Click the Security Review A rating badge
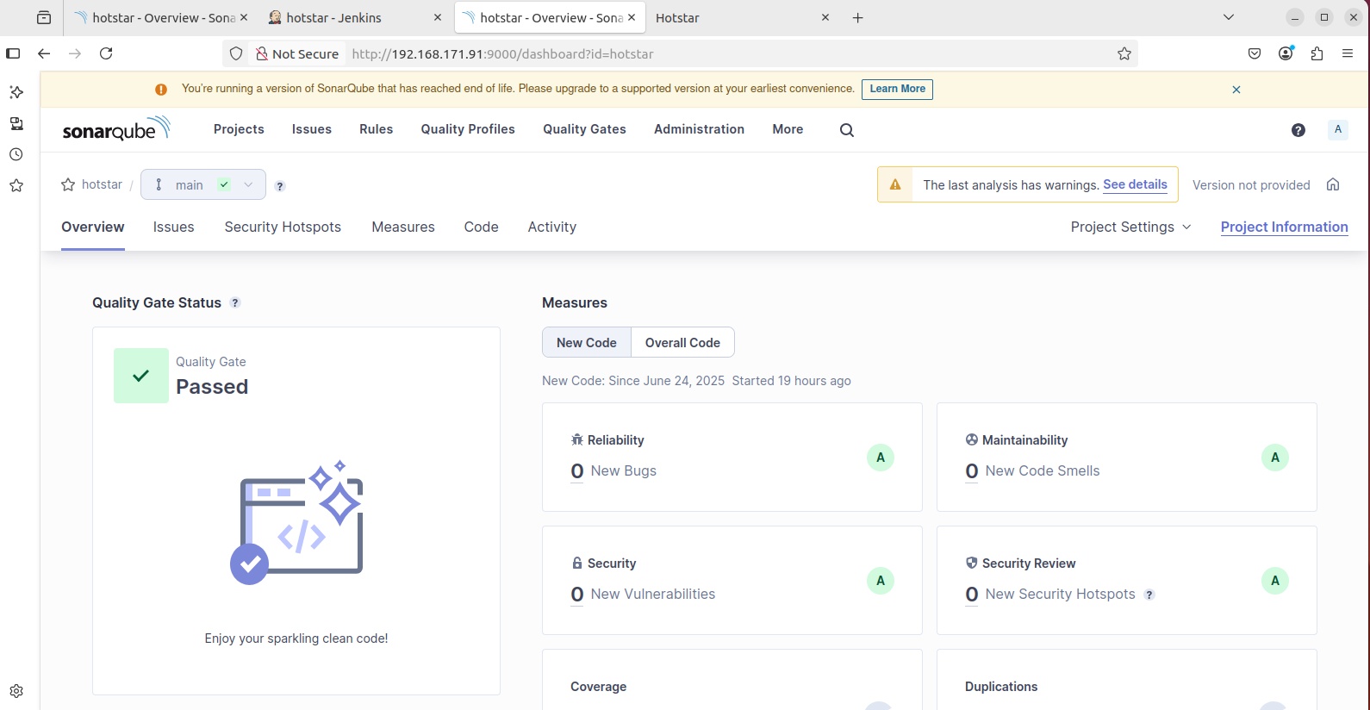 coord(1275,581)
